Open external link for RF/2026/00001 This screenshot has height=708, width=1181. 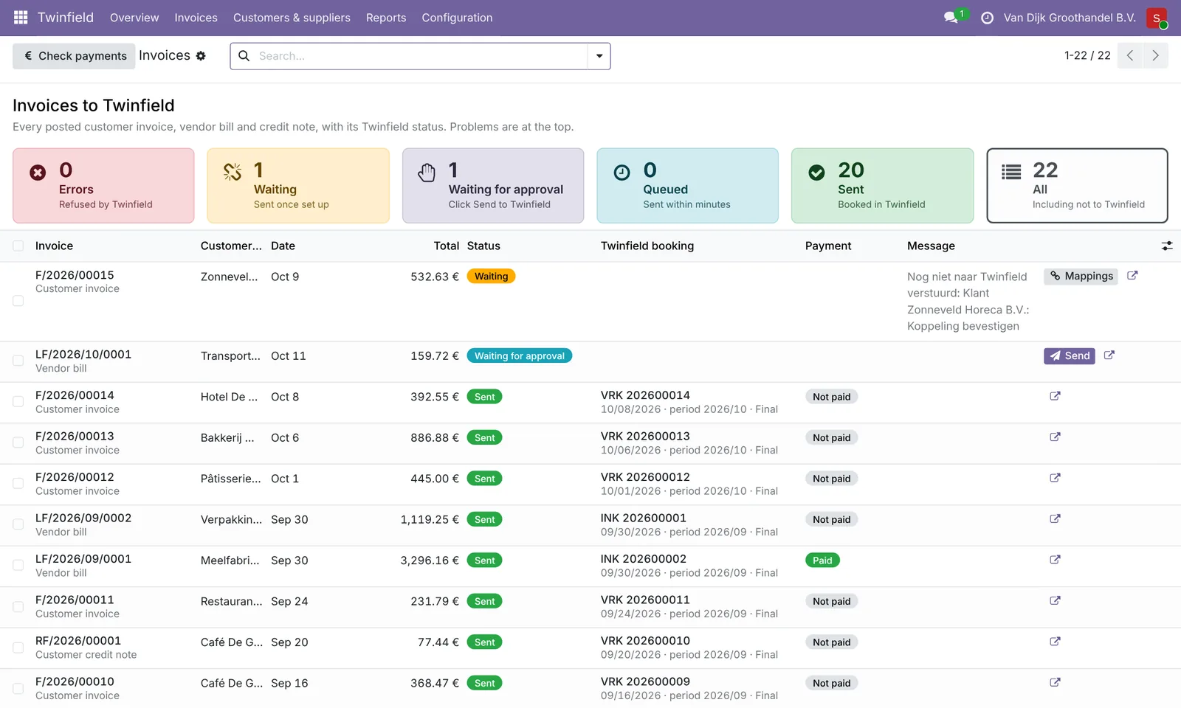coord(1055,642)
